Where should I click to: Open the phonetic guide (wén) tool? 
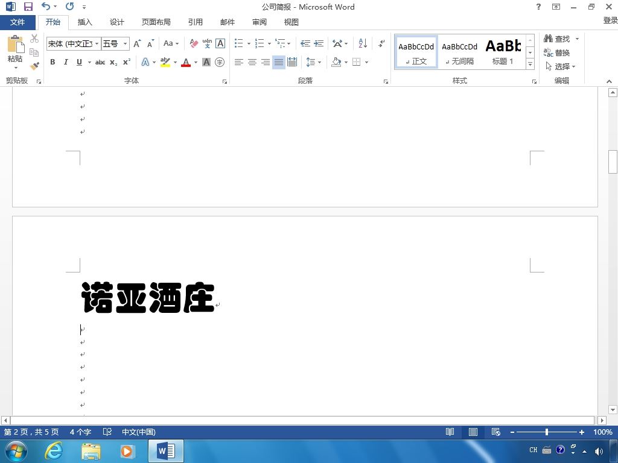(207, 43)
